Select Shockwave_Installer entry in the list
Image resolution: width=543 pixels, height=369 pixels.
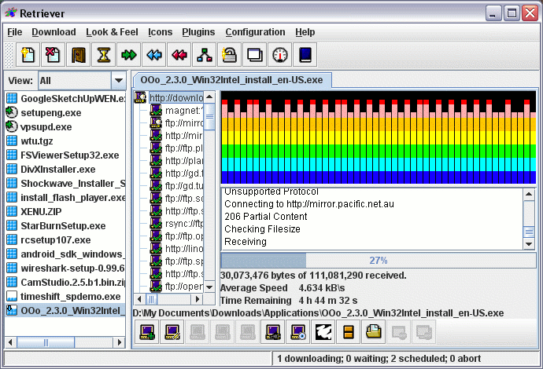coord(66,184)
